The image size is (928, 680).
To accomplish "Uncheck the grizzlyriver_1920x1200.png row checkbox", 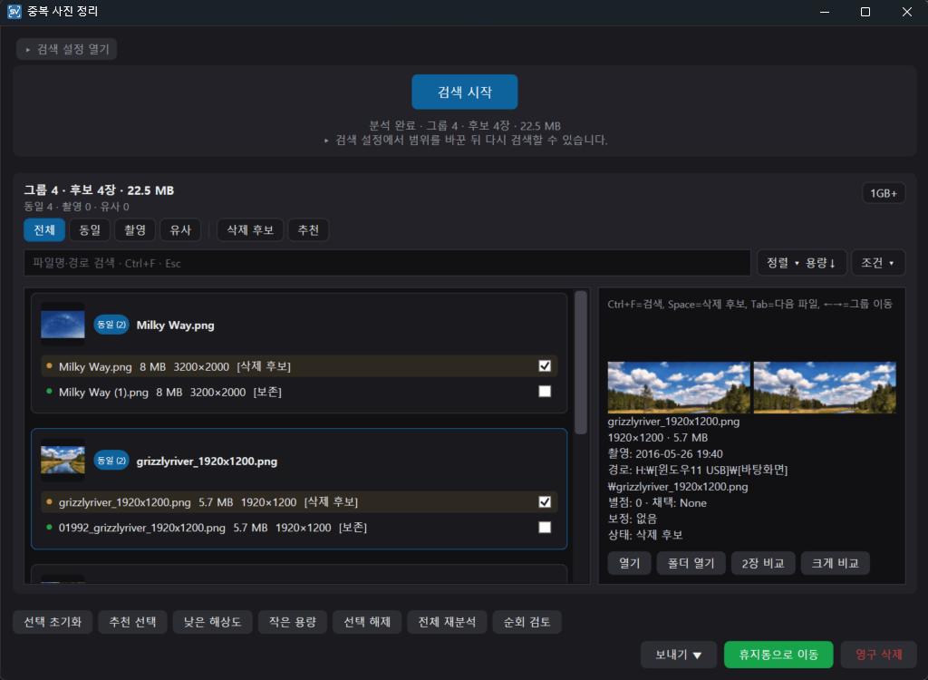I will [x=545, y=502].
